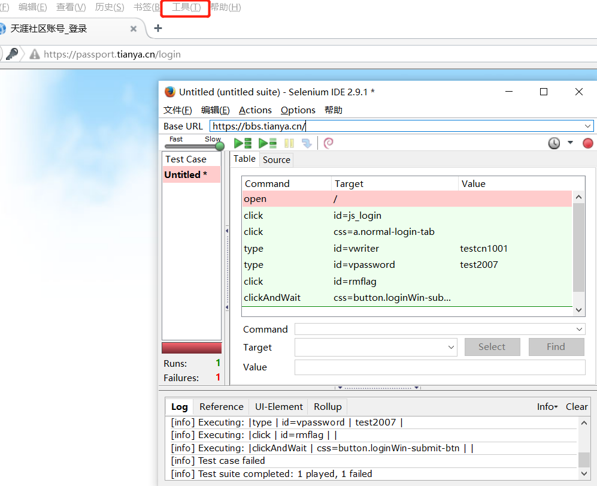The width and height of the screenshot is (597, 486).
Task: Click the Target column header
Action: [x=395, y=184]
